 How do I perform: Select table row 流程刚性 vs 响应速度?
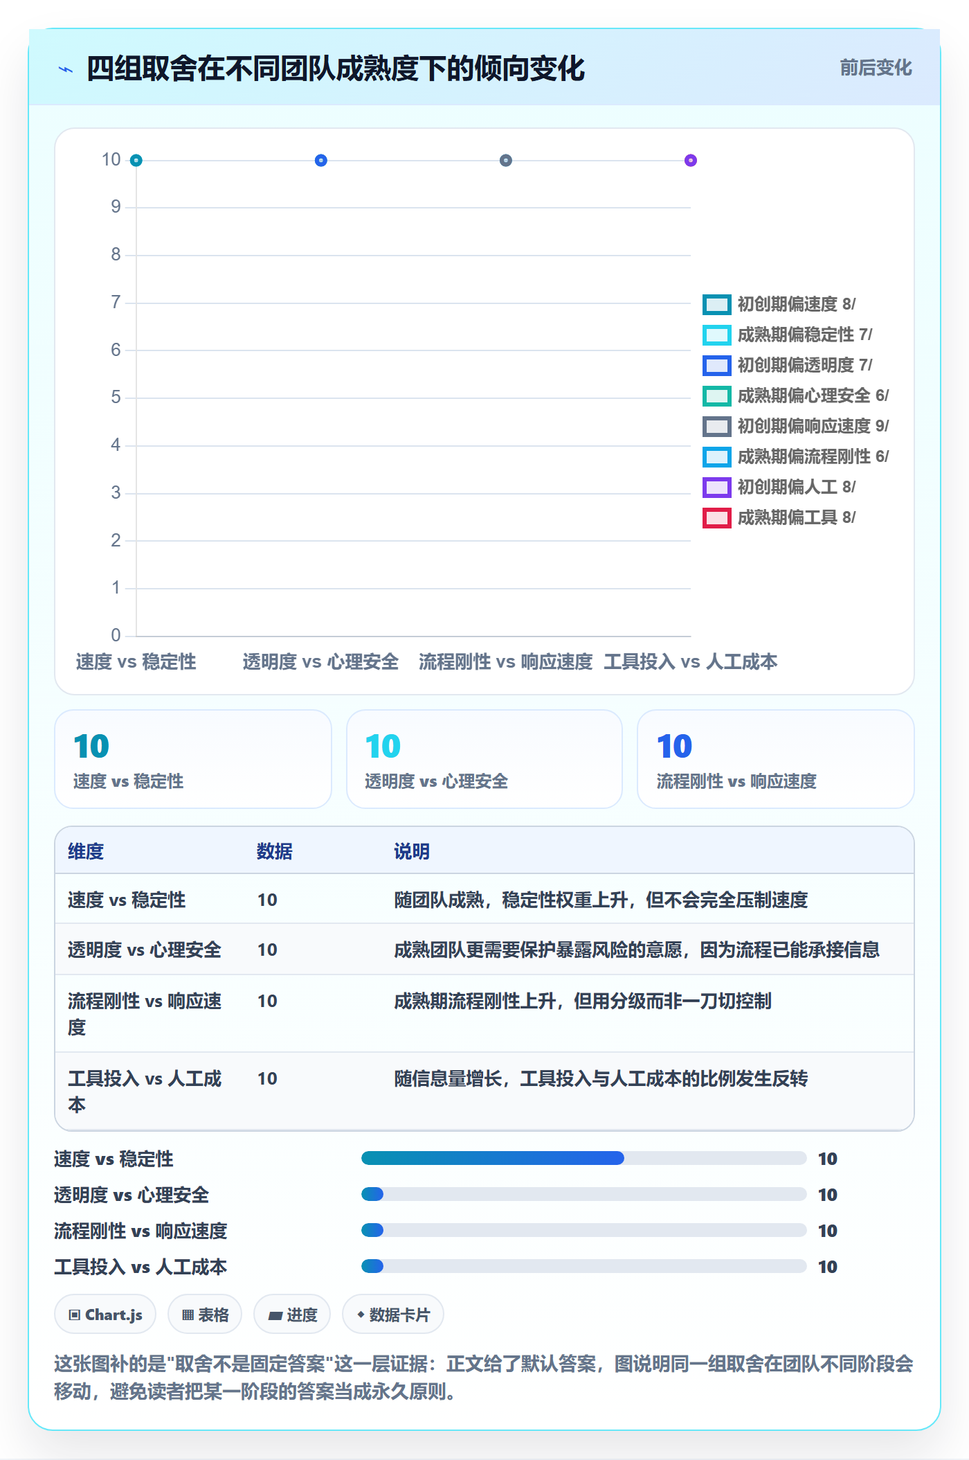[484, 1013]
